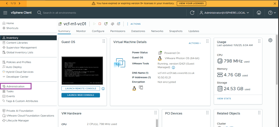Click the smiley feedback icon
Image resolution: width=279 pixels, height=127 pixels.
(x=259, y=13)
